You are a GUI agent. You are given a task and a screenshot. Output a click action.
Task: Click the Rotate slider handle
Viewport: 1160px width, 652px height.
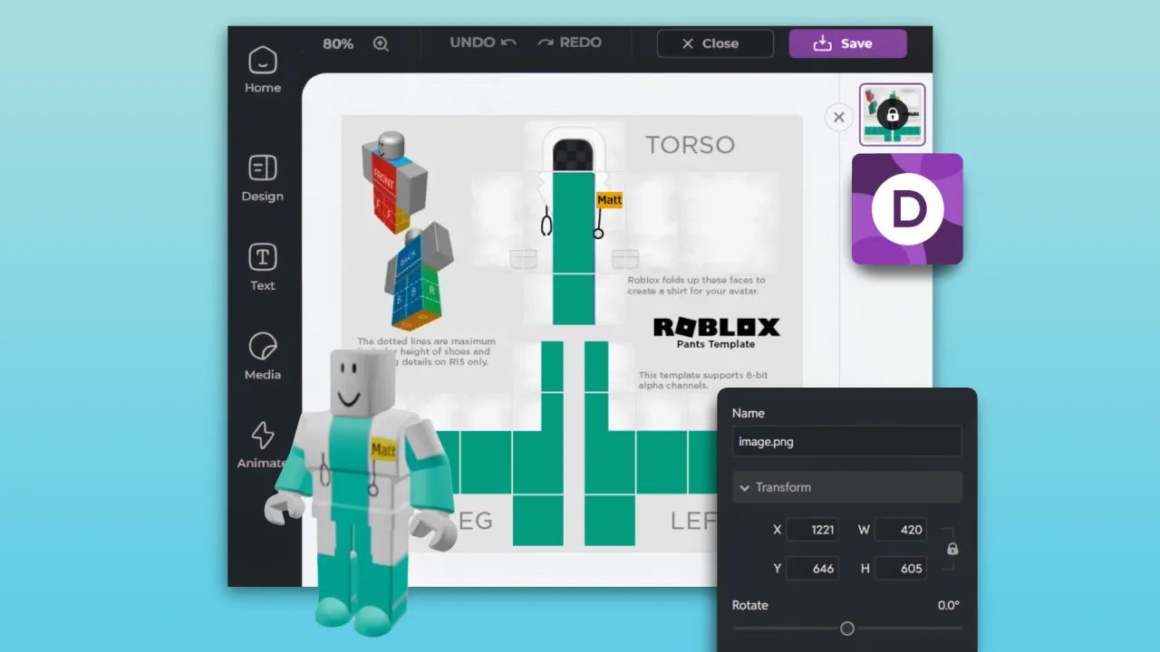tap(847, 628)
